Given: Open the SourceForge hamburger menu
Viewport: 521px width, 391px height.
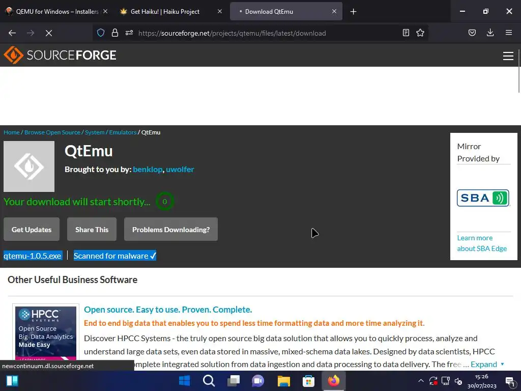Looking at the screenshot, I should coord(508,56).
